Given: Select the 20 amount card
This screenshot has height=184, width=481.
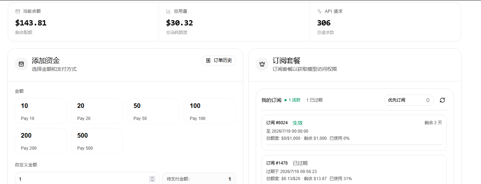Looking at the screenshot, I should click(97, 111).
